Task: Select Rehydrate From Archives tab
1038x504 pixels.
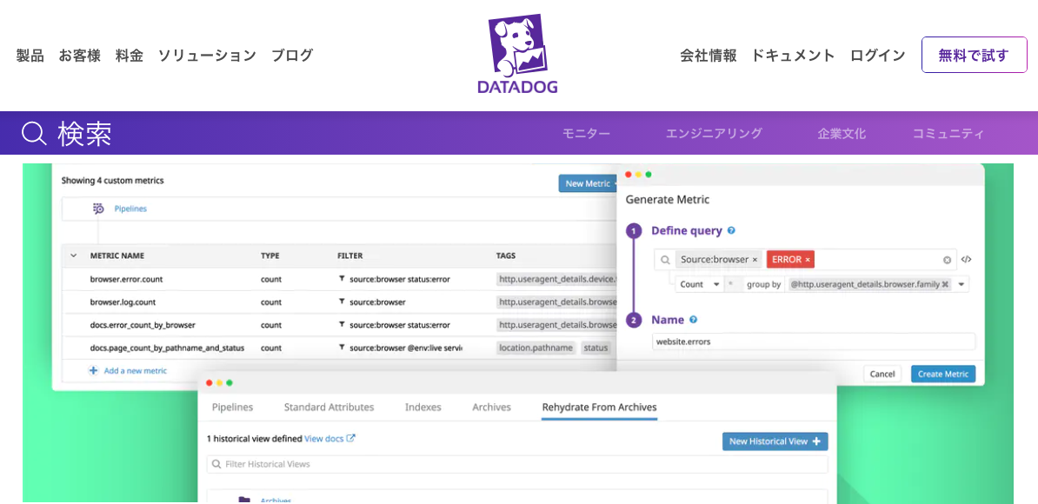Action: tap(599, 407)
